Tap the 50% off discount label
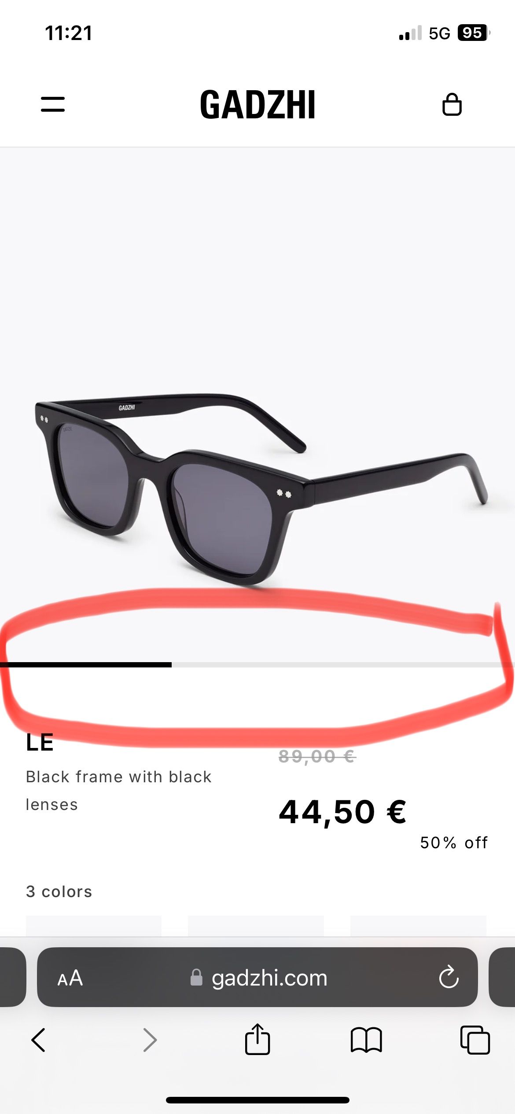Image resolution: width=515 pixels, height=1114 pixels. 454,843
